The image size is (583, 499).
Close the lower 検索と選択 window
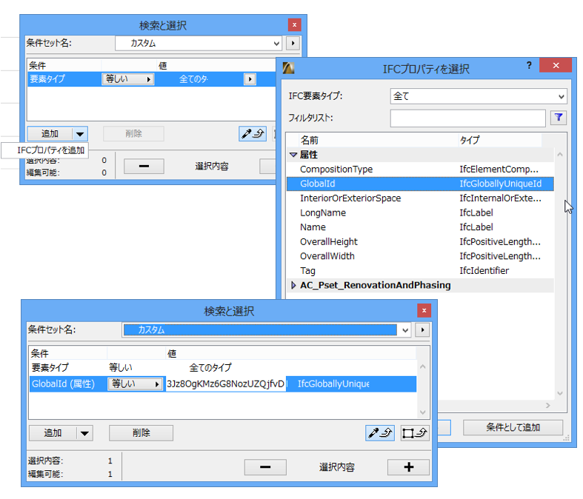[424, 310]
